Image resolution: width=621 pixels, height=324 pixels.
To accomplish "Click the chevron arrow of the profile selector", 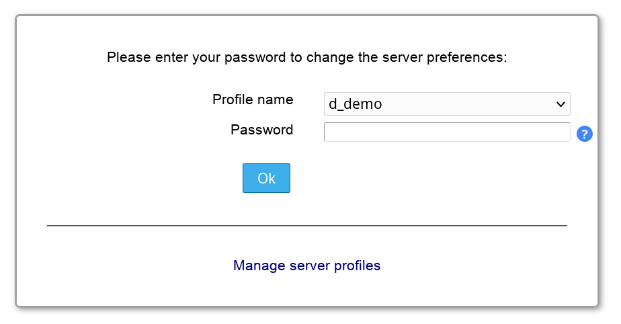I will pyautogui.click(x=561, y=104).
